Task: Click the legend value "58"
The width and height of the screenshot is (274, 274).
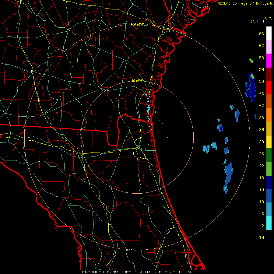Action: point(262,58)
